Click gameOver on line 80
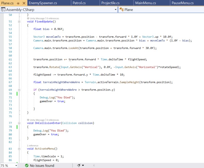204x168 pixels. pyautogui.click(x=40, y=134)
